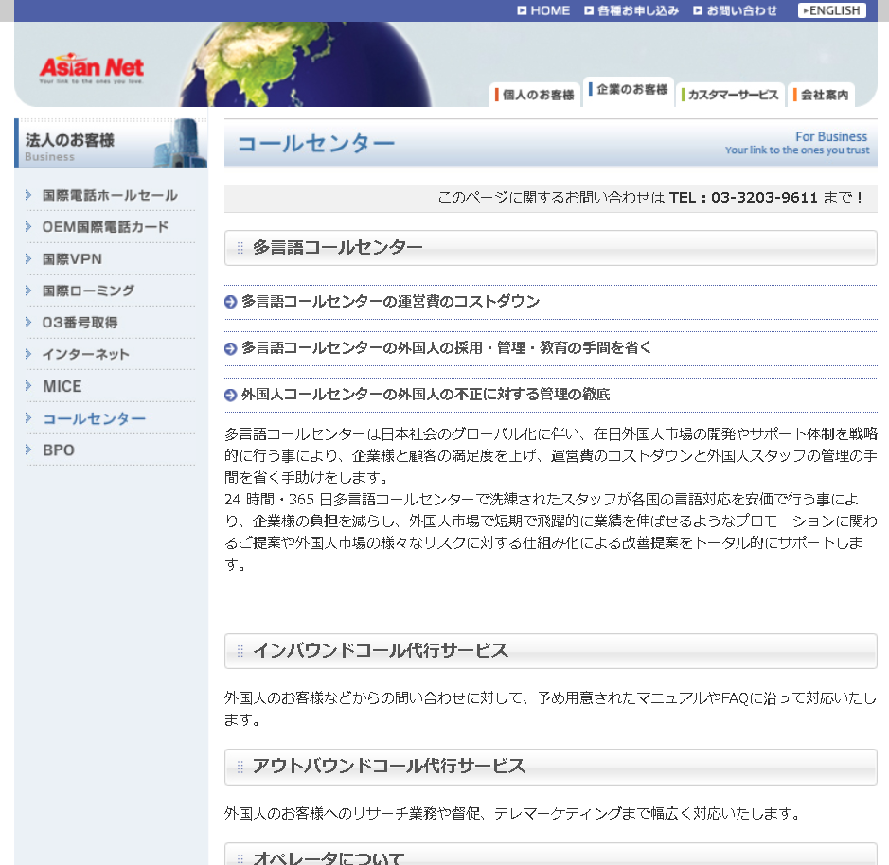Click circle arrow icon beside 運営費のコストダウン

[x=230, y=302]
